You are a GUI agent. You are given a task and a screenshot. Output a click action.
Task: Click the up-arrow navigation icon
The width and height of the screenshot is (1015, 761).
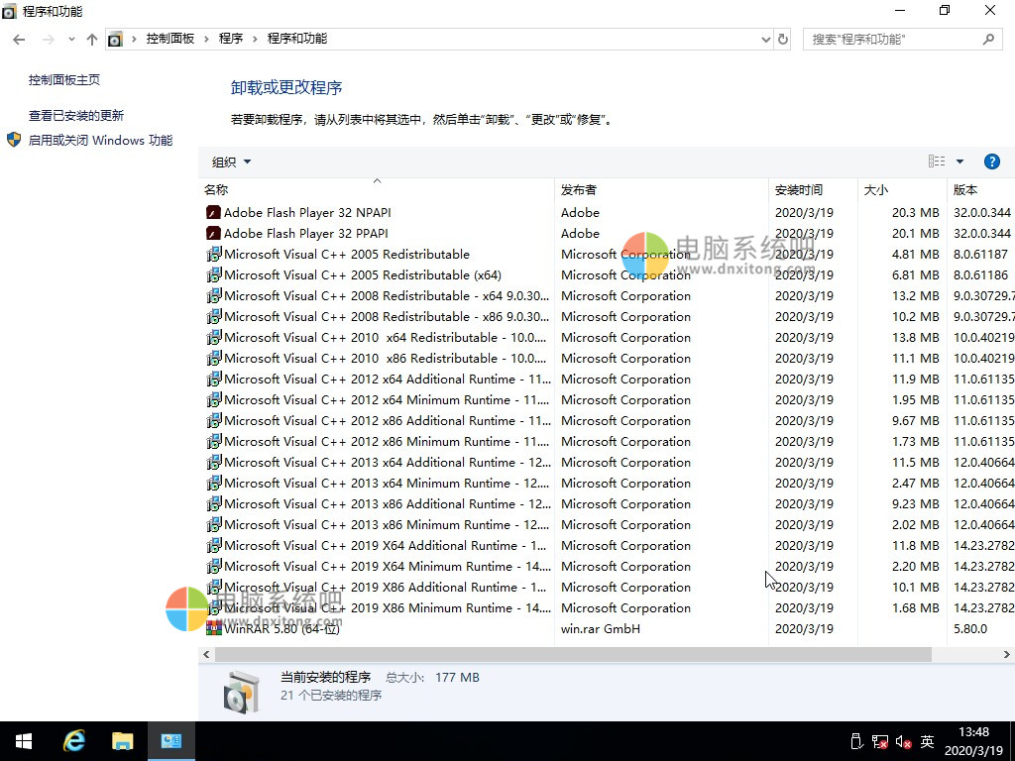[91, 39]
